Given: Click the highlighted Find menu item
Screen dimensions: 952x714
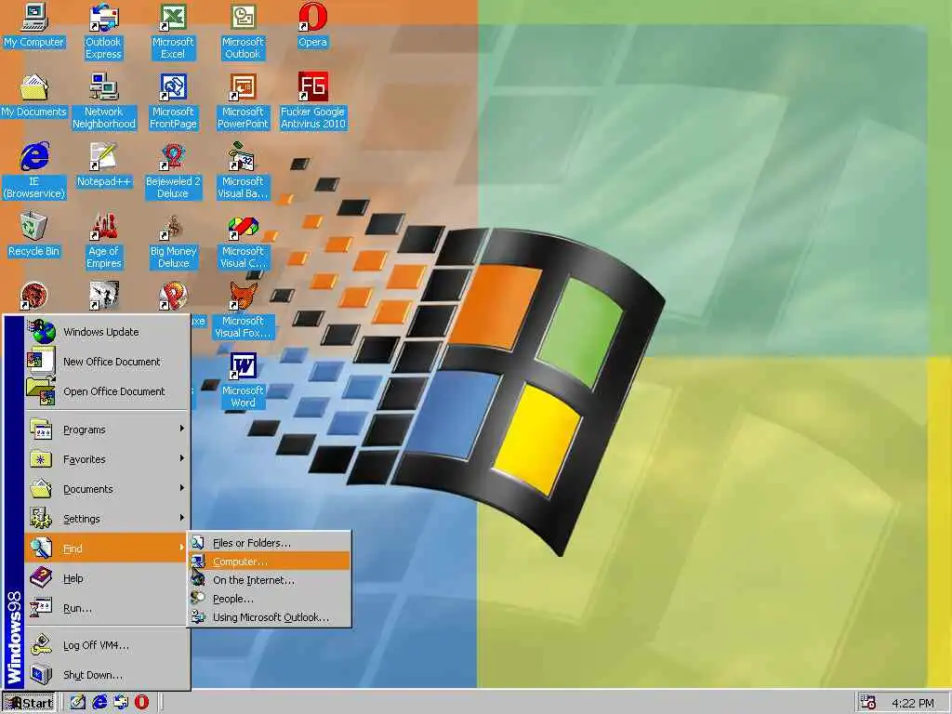Looking at the screenshot, I should click(108, 549).
